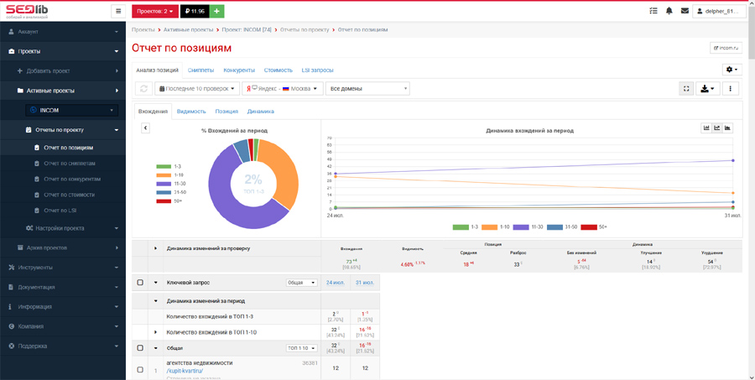Screen dimensions: 755x380
Task: Open the incom.ru external link button
Action: pos(726,48)
